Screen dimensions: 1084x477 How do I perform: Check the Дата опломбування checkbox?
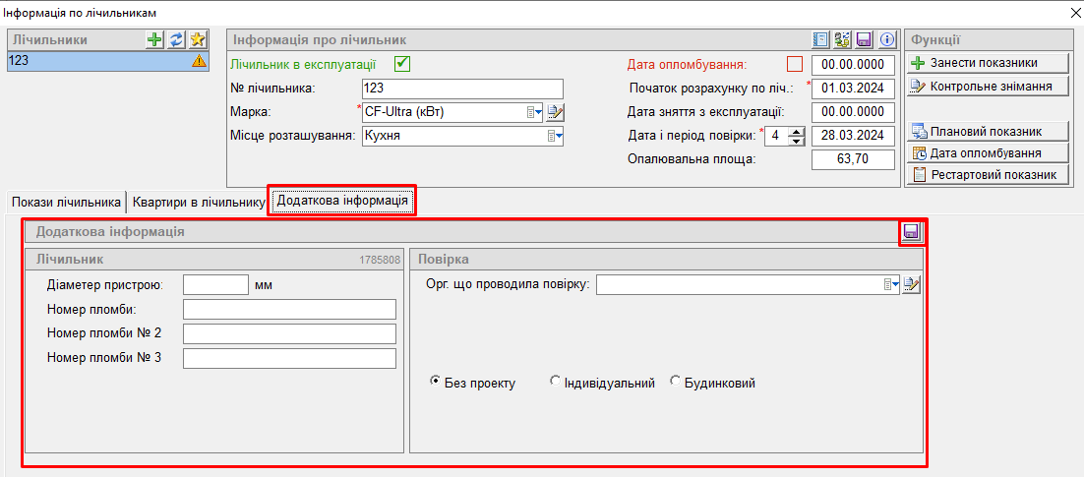tap(795, 64)
